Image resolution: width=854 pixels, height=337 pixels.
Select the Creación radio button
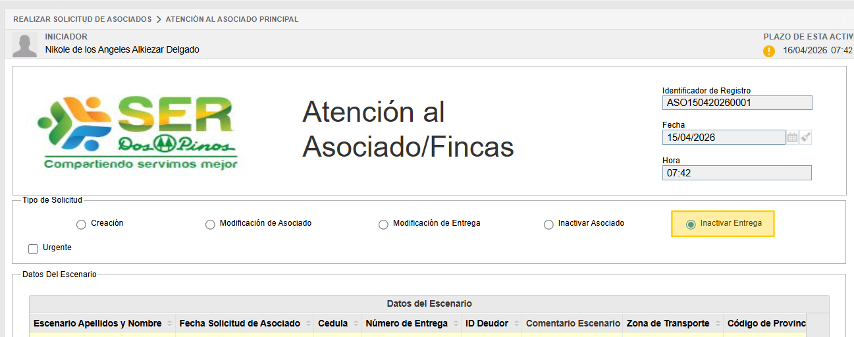(81, 224)
